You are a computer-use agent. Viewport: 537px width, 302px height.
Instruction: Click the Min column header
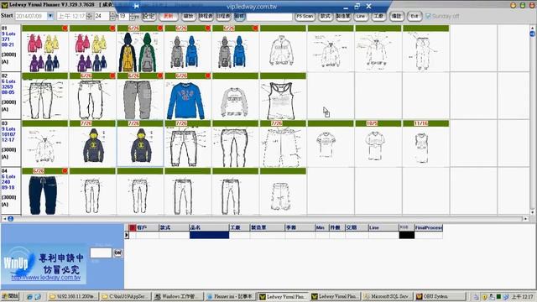[x=322, y=227]
